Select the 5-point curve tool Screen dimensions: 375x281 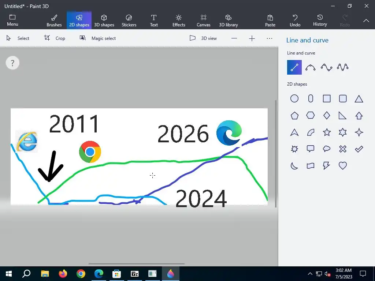[343, 67]
